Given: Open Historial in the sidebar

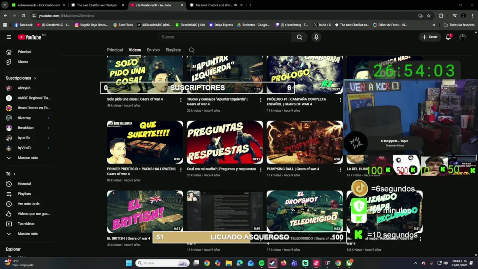Looking at the screenshot, I should pos(24,184).
